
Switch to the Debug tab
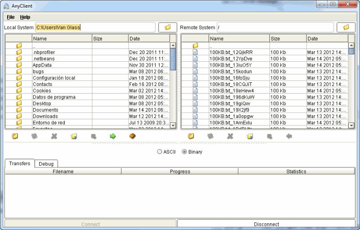[x=46, y=164]
